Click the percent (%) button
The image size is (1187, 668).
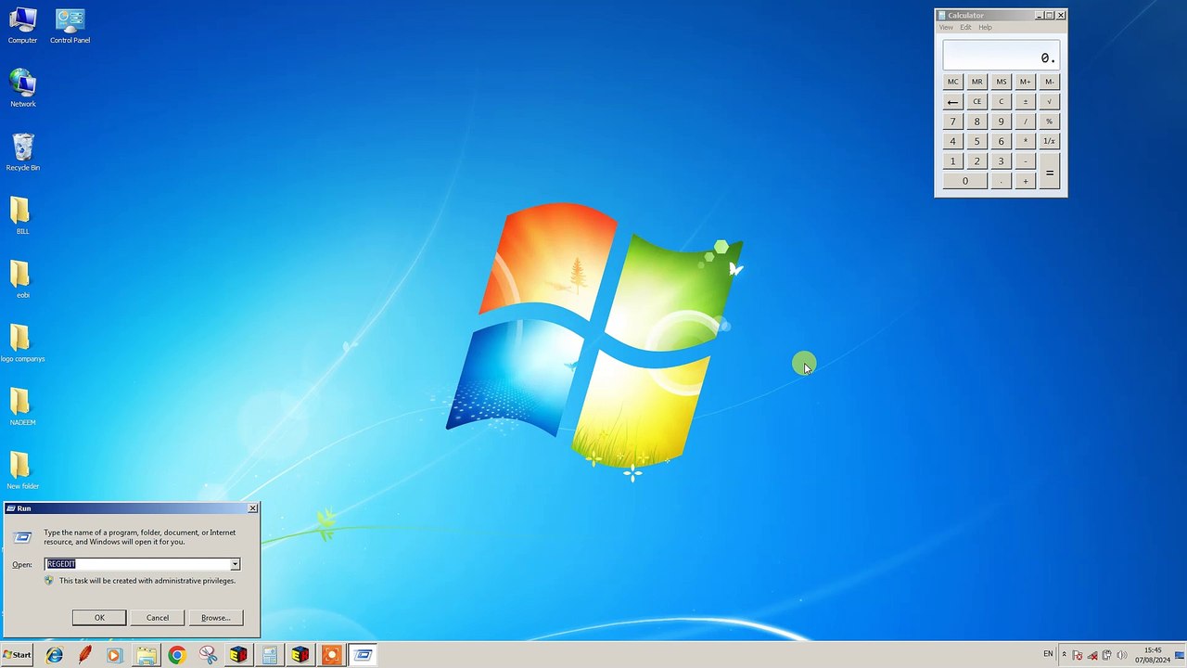click(1049, 122)
